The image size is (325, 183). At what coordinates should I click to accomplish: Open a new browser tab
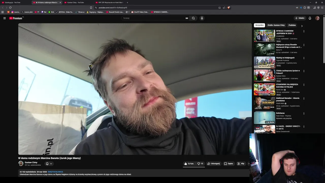coord(127,3)
